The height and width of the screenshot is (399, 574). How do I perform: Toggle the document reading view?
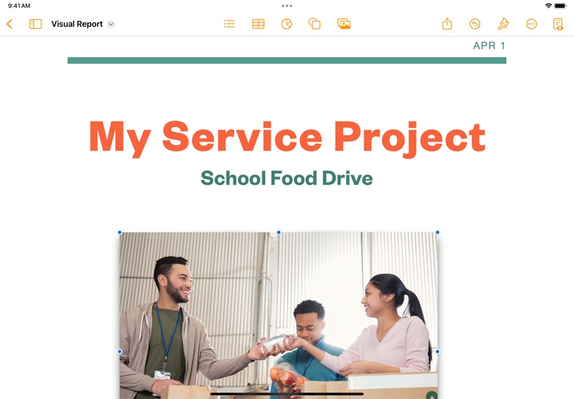click(559, 24)
